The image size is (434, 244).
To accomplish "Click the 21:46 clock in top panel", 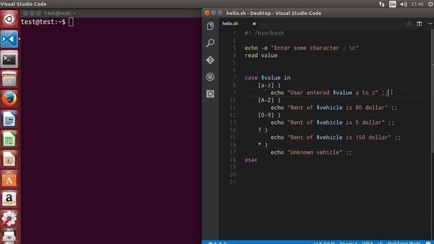I will coord(417,4).
